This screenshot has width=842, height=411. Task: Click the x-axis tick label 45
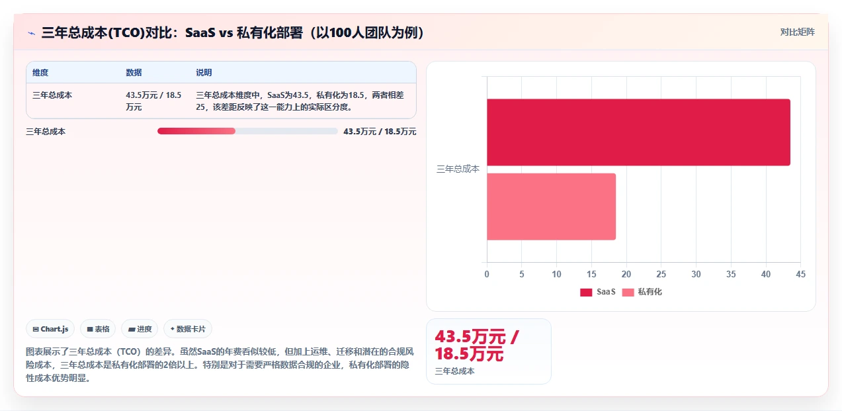click(x=800, y=274)
